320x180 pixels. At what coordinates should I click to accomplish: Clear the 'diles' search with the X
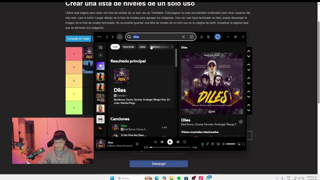tap(183, 37)
